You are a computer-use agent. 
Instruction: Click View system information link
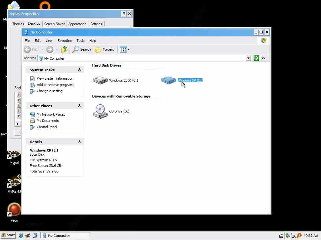pos(55,78)
